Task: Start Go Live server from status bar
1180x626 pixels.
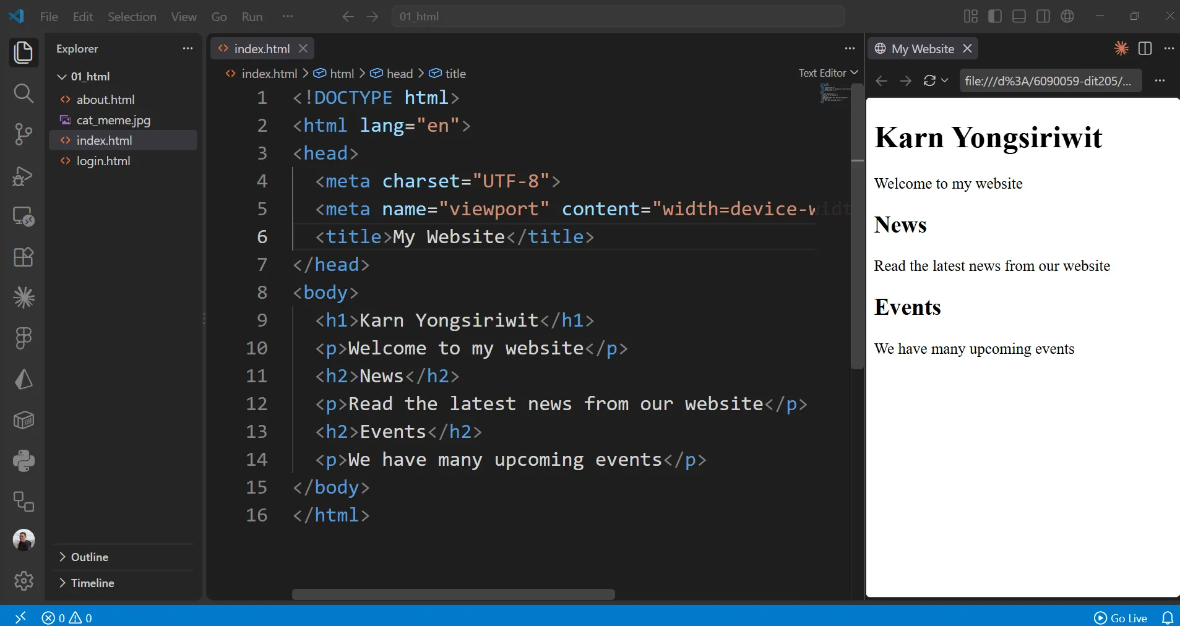Action: [1121, 617]
